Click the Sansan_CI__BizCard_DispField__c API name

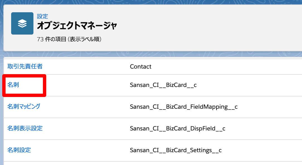click(177, 128)
